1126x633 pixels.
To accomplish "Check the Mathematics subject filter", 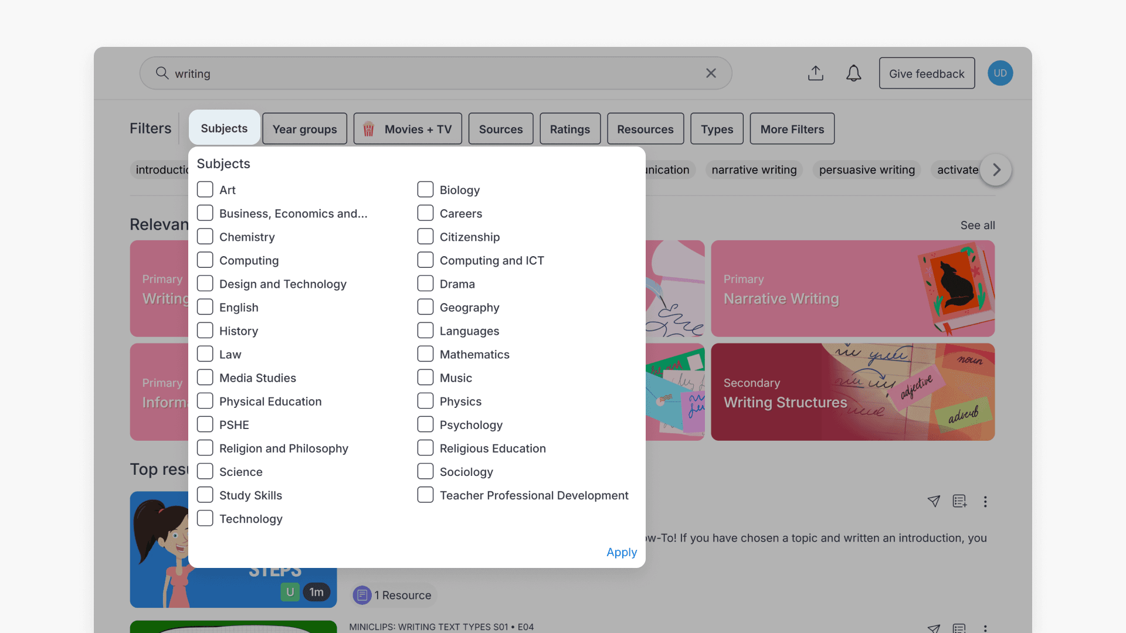I will [x=425, y=353].
